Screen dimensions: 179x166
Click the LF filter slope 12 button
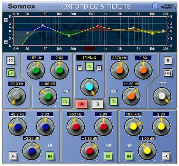click(11, 61)
